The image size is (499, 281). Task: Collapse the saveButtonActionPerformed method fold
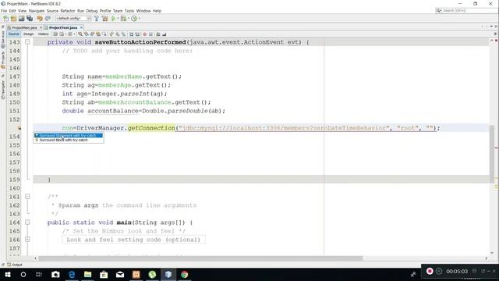(27, 42)
